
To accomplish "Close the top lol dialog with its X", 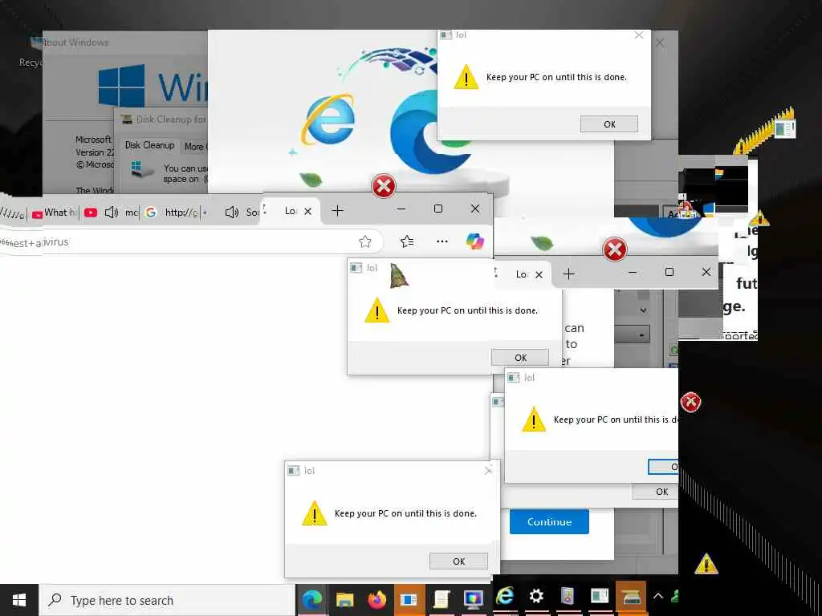I will click(638, 35).
